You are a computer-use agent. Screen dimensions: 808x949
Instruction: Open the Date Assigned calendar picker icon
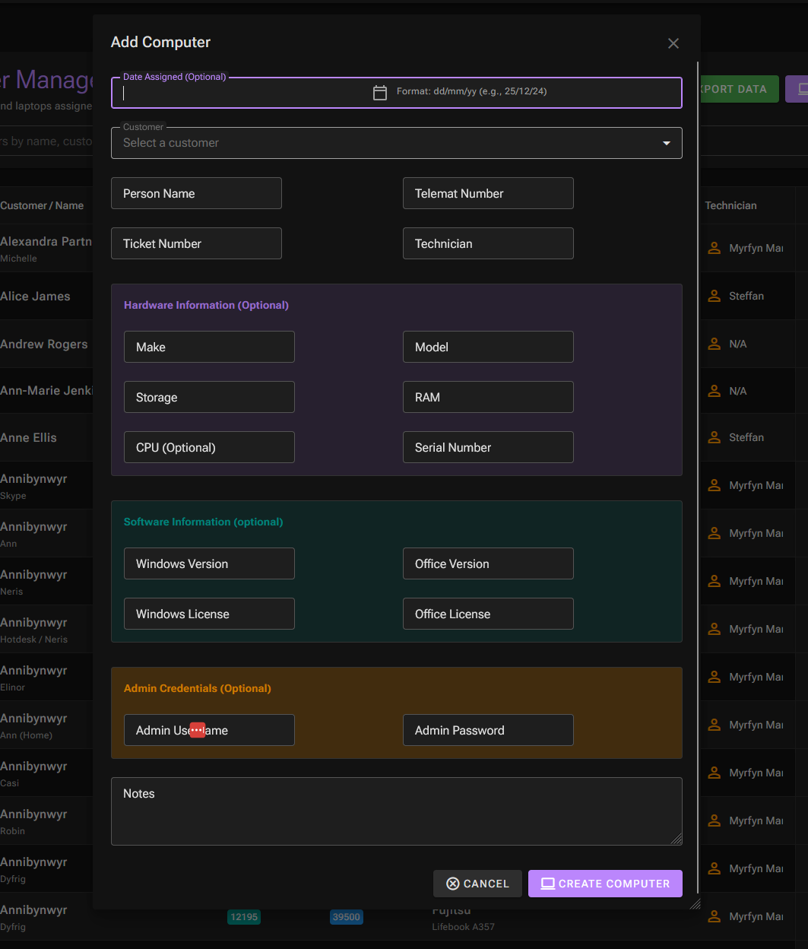pos(379,91)
